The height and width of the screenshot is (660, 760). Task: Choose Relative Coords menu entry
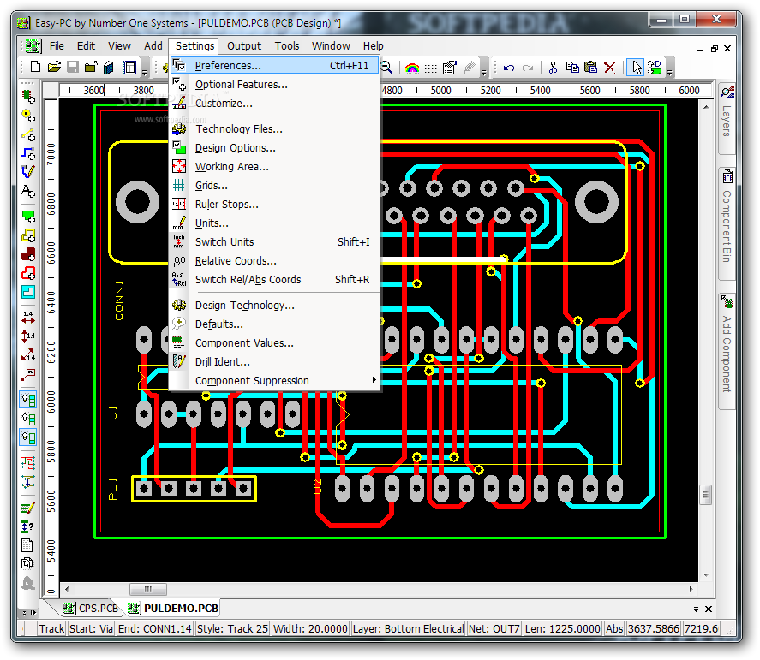[274, 260]
